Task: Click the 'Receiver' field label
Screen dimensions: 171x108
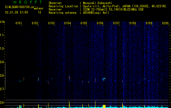Action: pos(55,9)
